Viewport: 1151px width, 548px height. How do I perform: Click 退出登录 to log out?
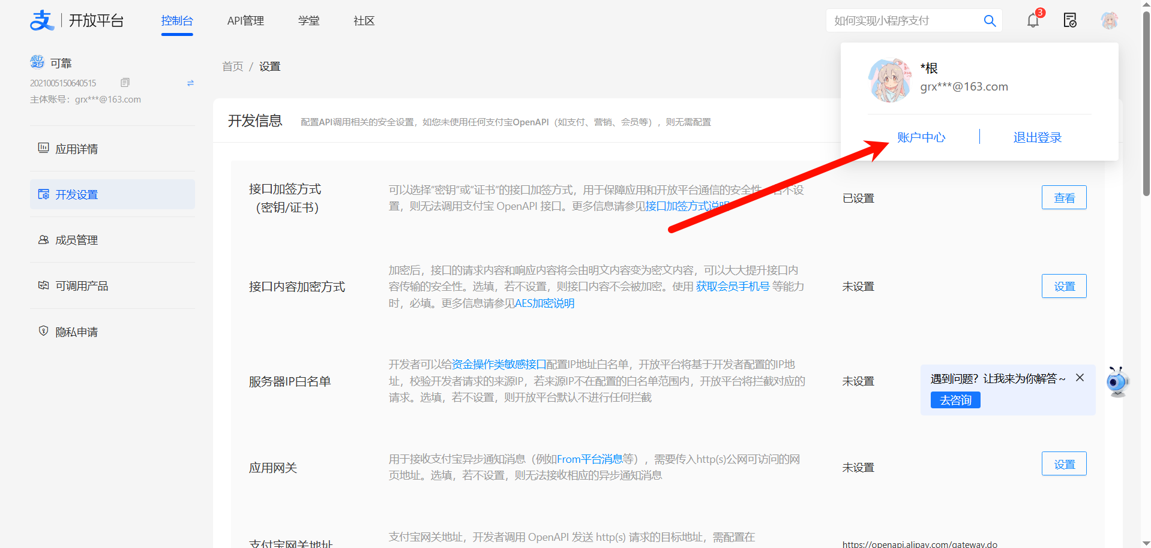click(1036, 137)
